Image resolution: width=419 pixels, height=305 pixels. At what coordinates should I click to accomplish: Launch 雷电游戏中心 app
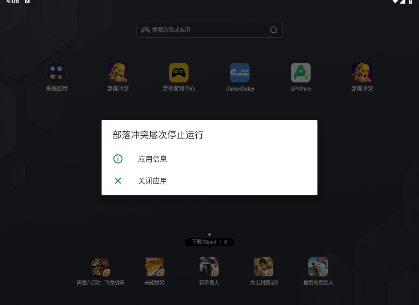(179, 73)
